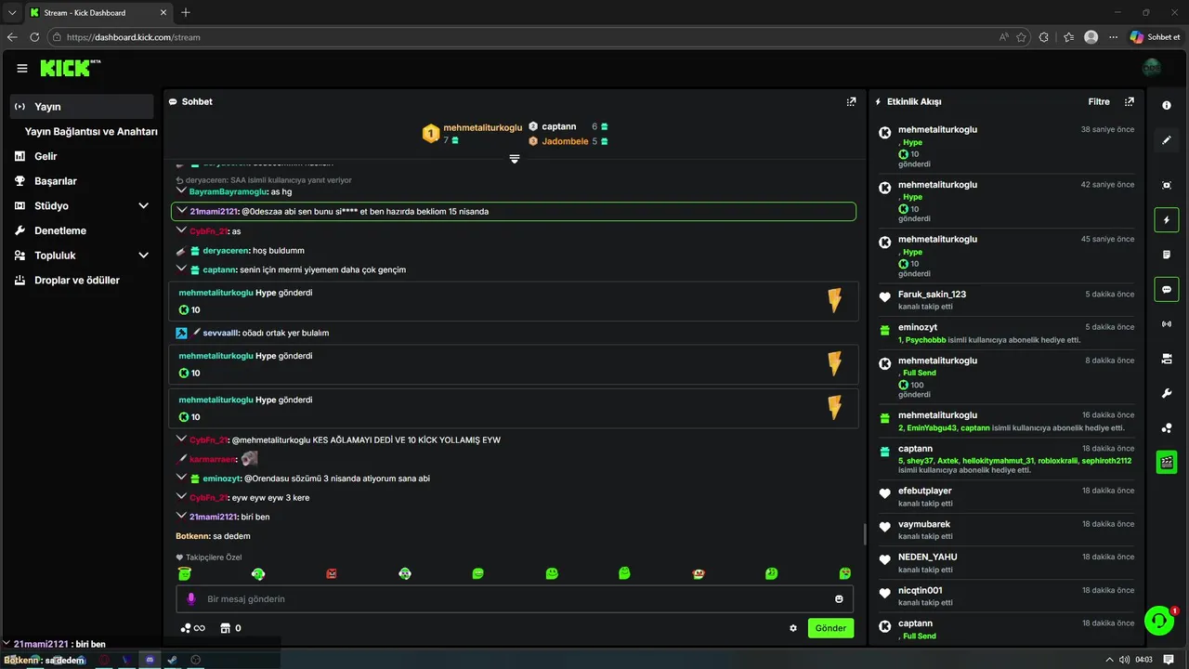Click the purple microphone icon in message box
The width and height of the screenshot is (1189, 669).
click(x=191, y=599)
